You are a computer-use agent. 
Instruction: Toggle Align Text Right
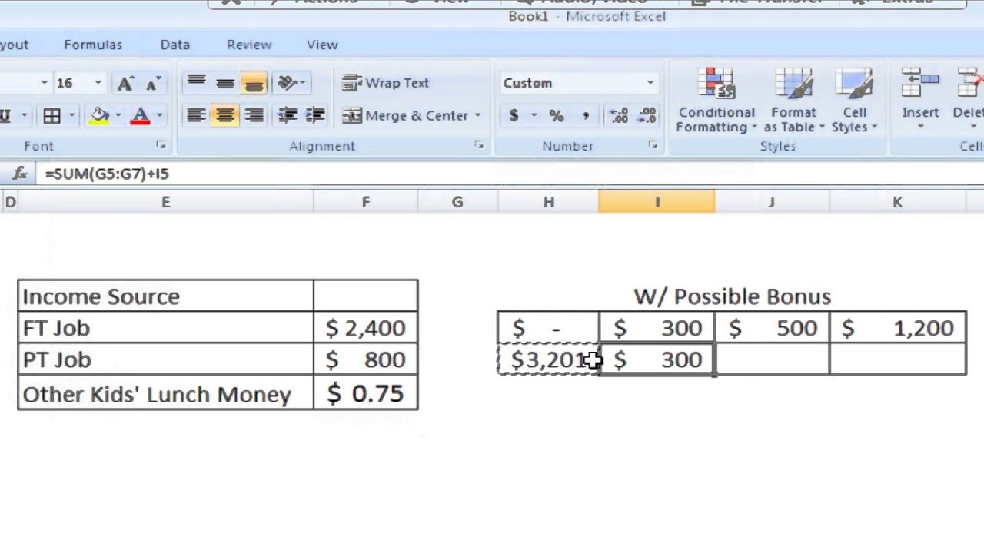pyautogui.click(x=254, y=116)
